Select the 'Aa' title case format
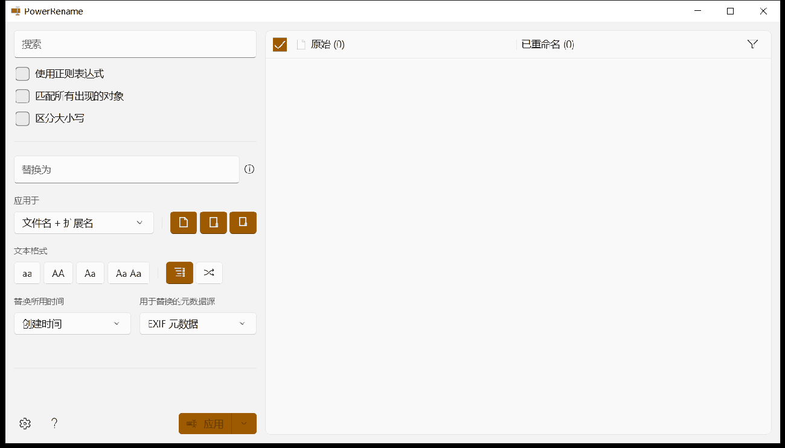785x448 pixels. point(90,273)
